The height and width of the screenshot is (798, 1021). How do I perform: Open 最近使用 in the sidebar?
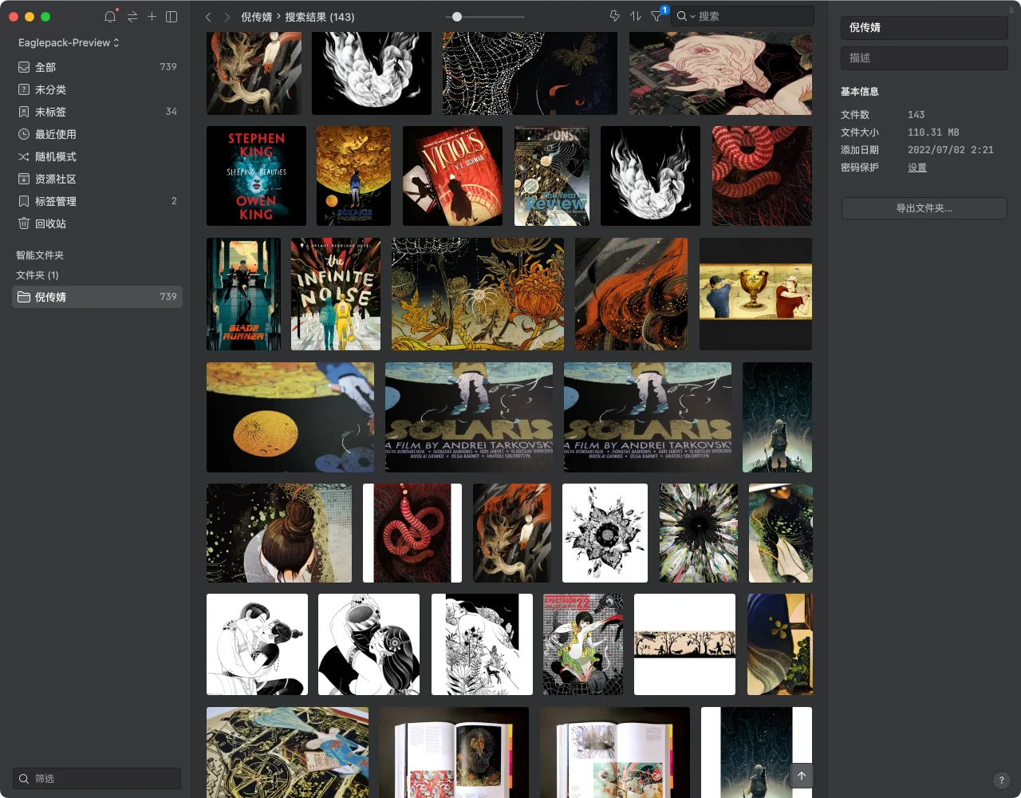[97, 134]
